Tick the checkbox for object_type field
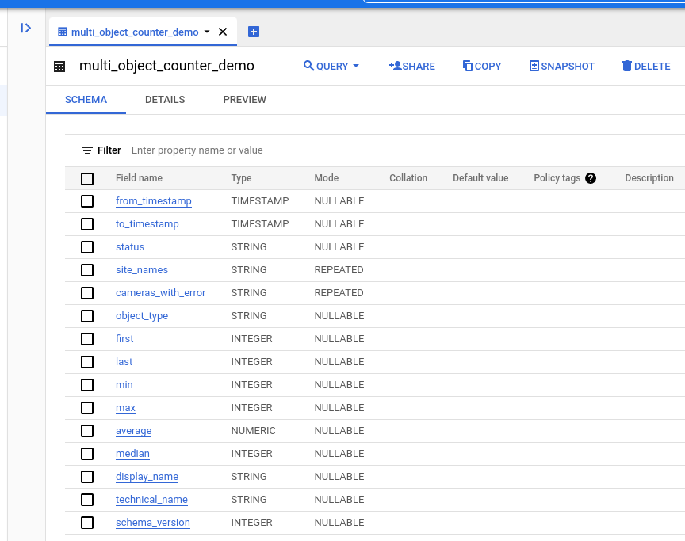685x541 pixels. 87,316
